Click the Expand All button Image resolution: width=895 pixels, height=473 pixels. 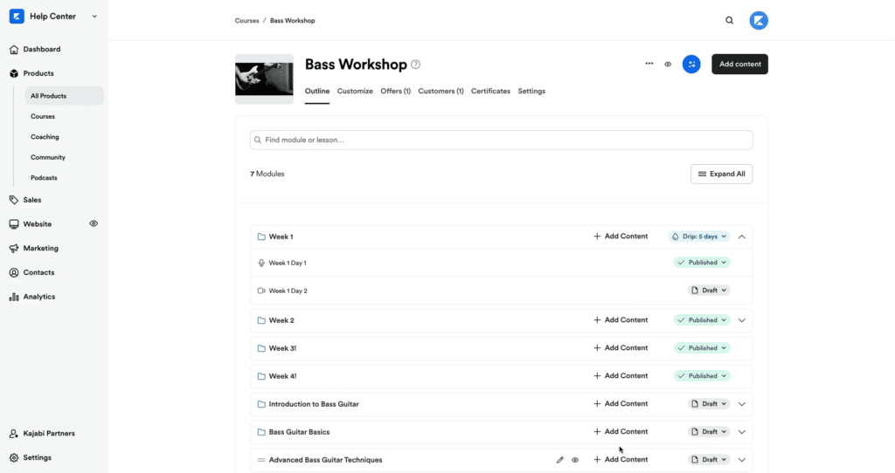click(x=721, y=175)
